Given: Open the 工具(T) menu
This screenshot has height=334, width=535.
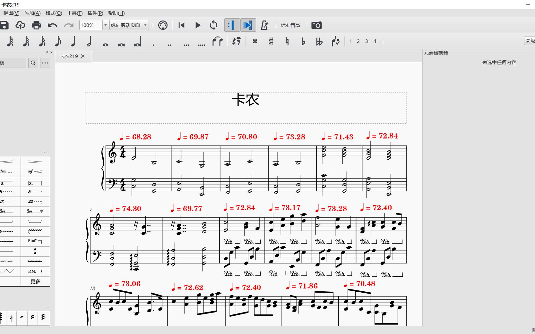Looking at the screenshot, I should 75,13.
